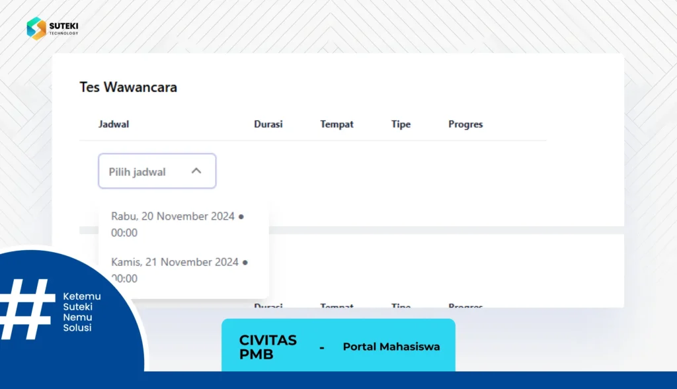The height and width of the screenshot is (389, 677).
Task: Open the Pilih jadwal dropdown
Action: pyautogui.click(x=157, y=171)
